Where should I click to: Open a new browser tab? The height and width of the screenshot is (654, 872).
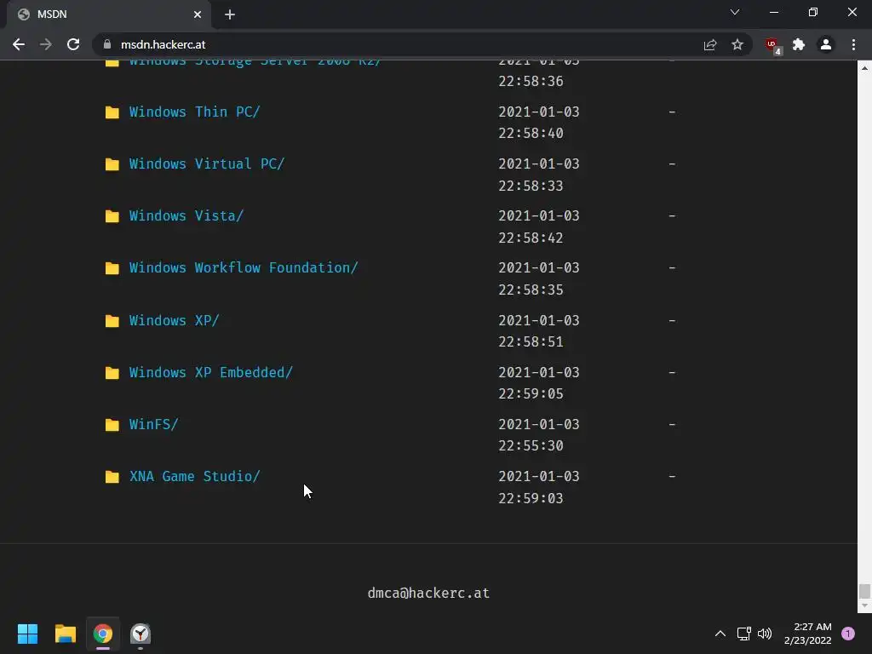[x=230, y=14]
